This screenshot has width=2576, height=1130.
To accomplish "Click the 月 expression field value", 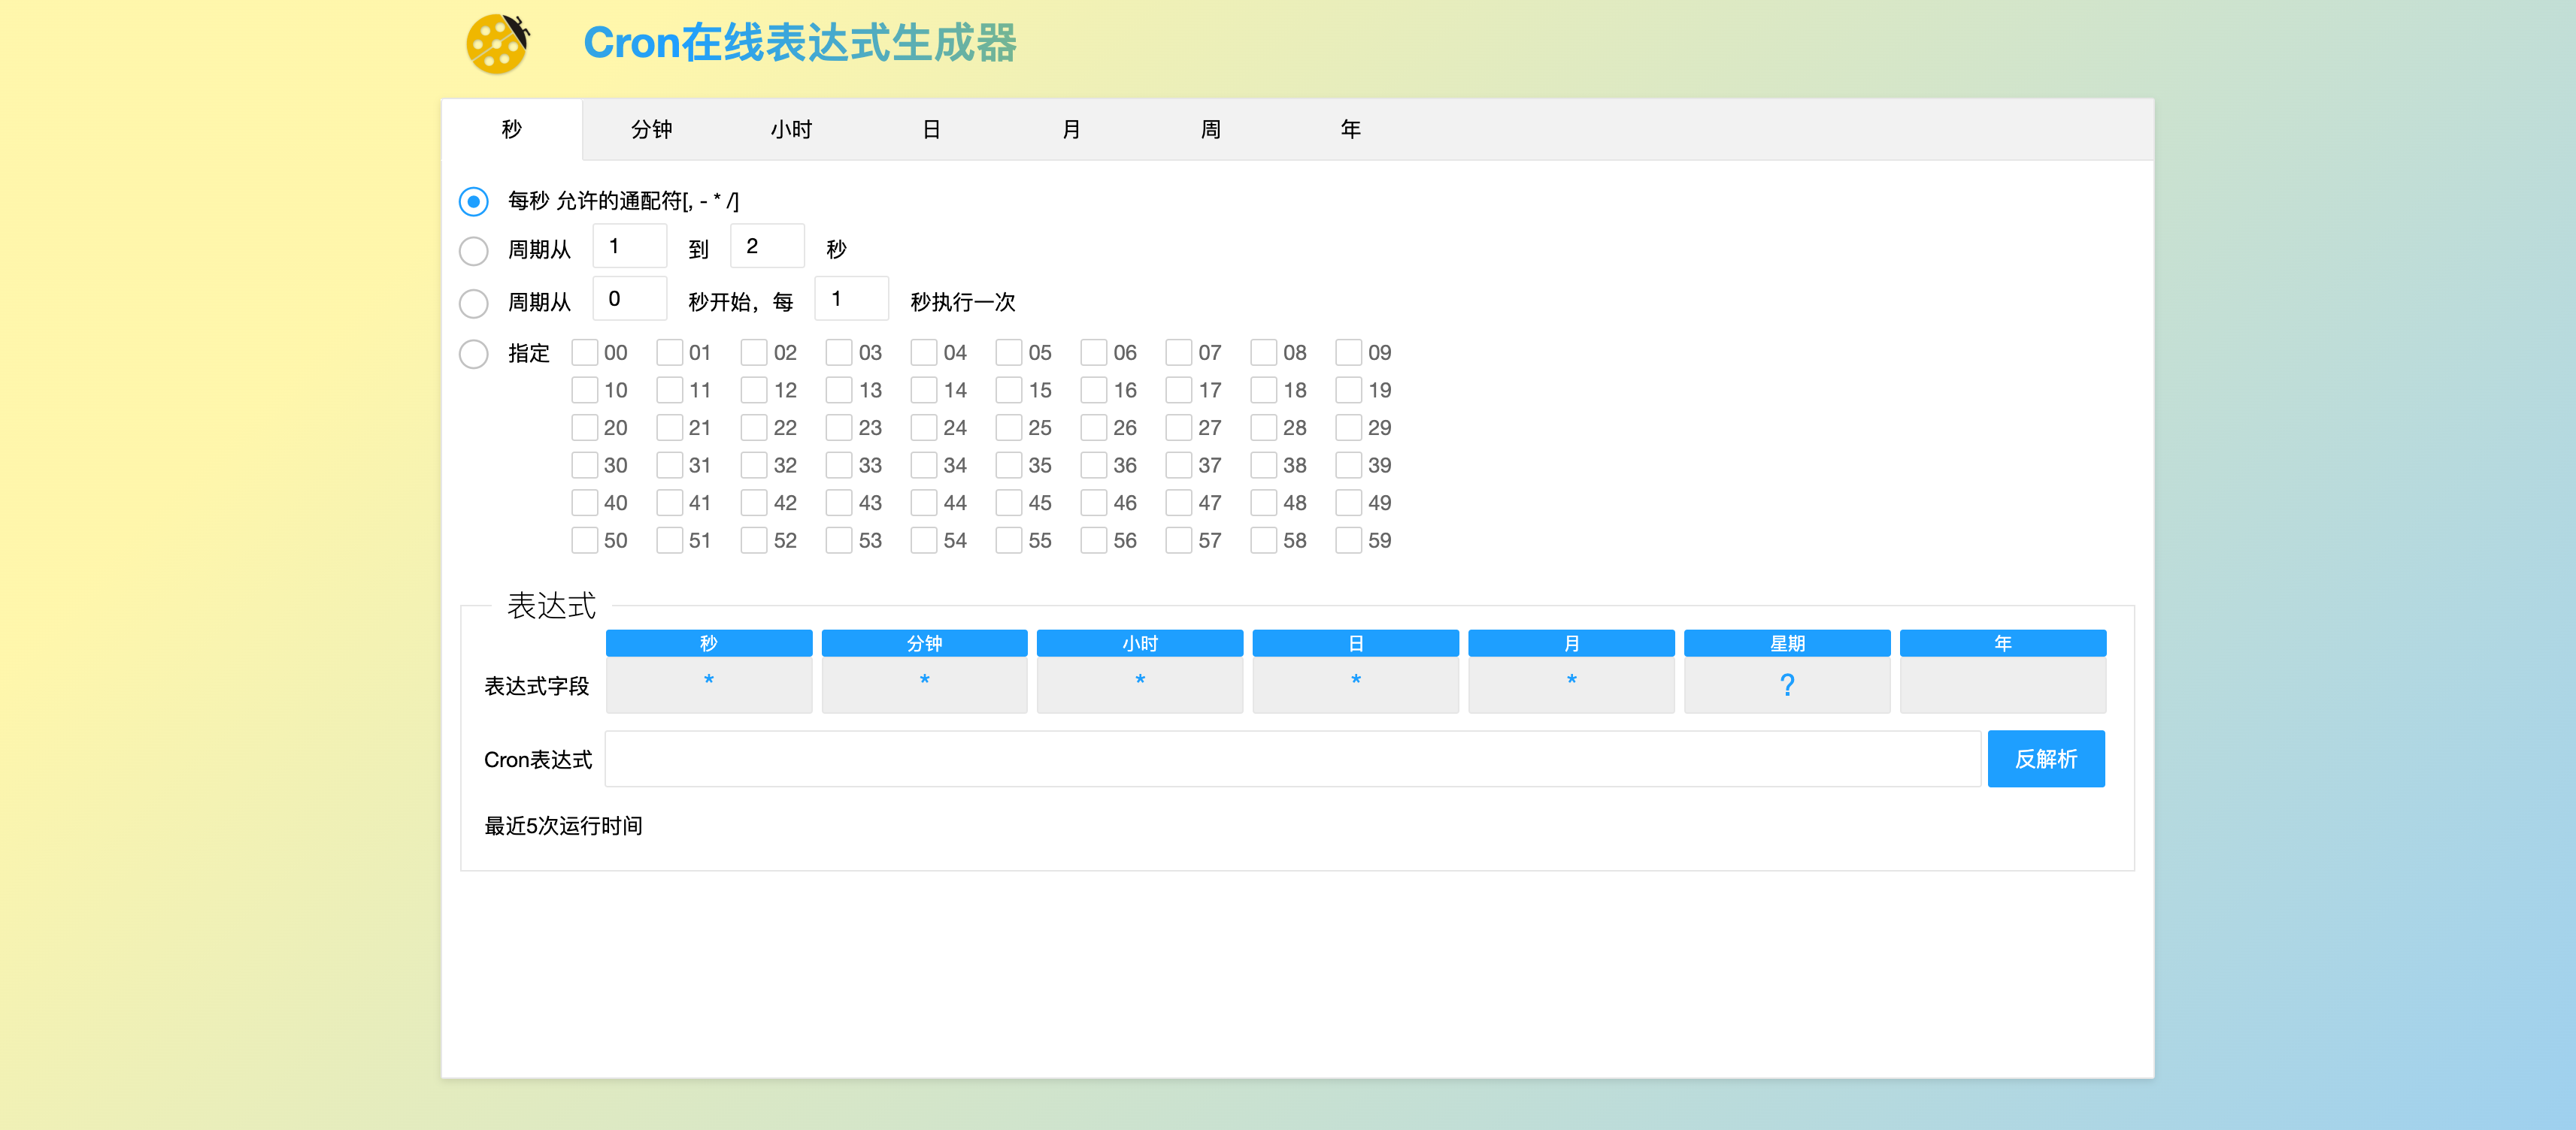I will (x=1572, y=684).
